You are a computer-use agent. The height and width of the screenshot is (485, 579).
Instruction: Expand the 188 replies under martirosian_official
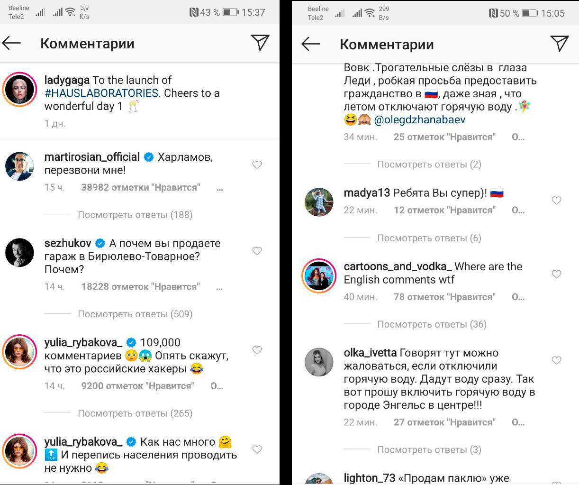click(x=135, y=215)
